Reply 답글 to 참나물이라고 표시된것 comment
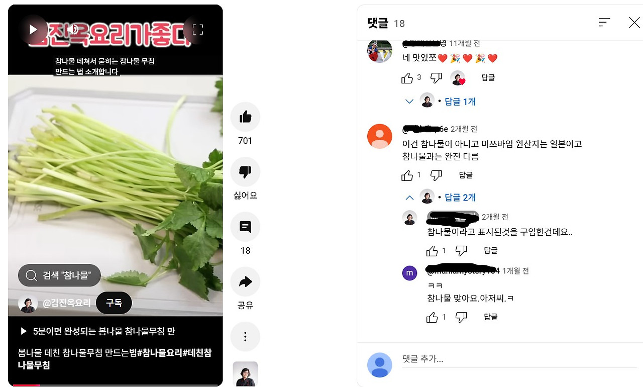 [x=490, y=250]
